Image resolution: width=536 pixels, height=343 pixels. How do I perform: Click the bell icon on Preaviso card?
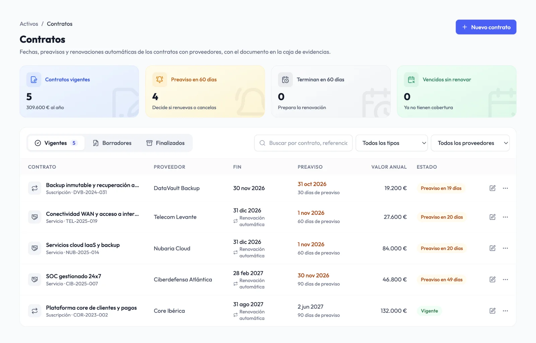(159, 80)
